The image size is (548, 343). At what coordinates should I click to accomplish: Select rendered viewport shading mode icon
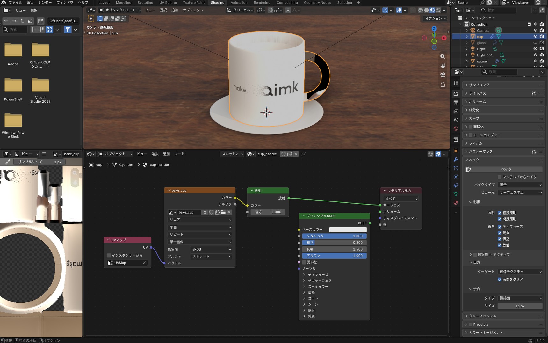(438, 10)
